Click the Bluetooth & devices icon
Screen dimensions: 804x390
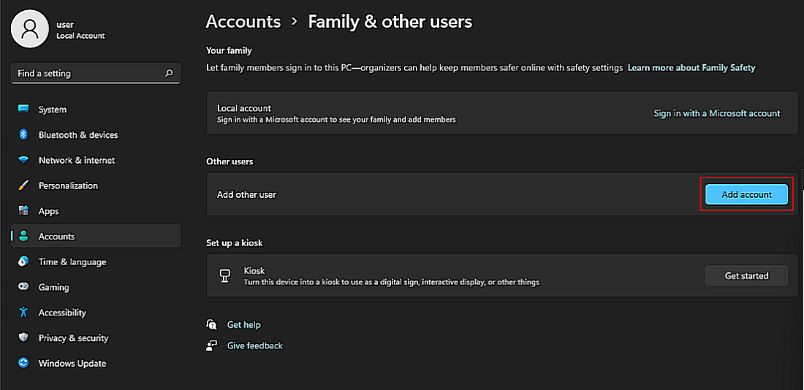23,135
